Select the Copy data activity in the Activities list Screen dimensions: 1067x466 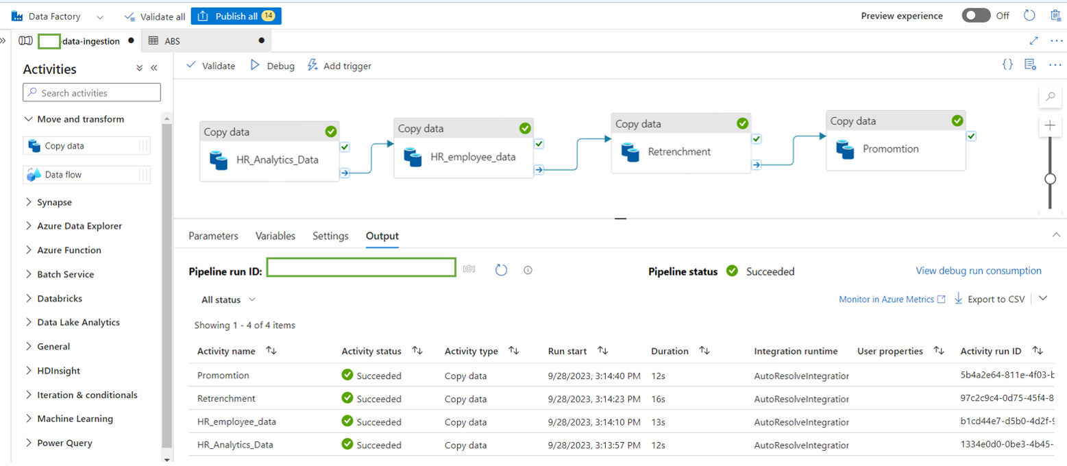click(86, 146)
